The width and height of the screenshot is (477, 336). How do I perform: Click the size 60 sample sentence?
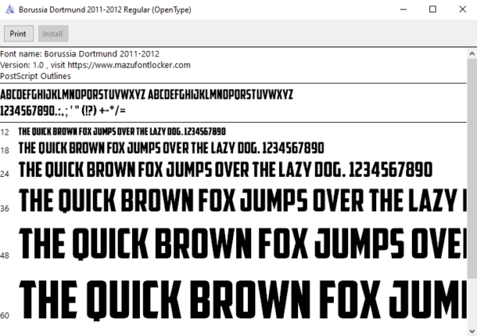[x=242, y=300]
